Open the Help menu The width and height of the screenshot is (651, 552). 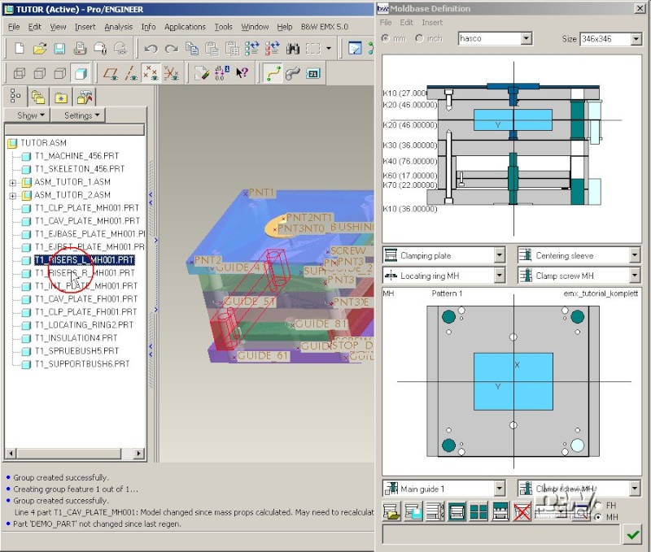[285, 27]
